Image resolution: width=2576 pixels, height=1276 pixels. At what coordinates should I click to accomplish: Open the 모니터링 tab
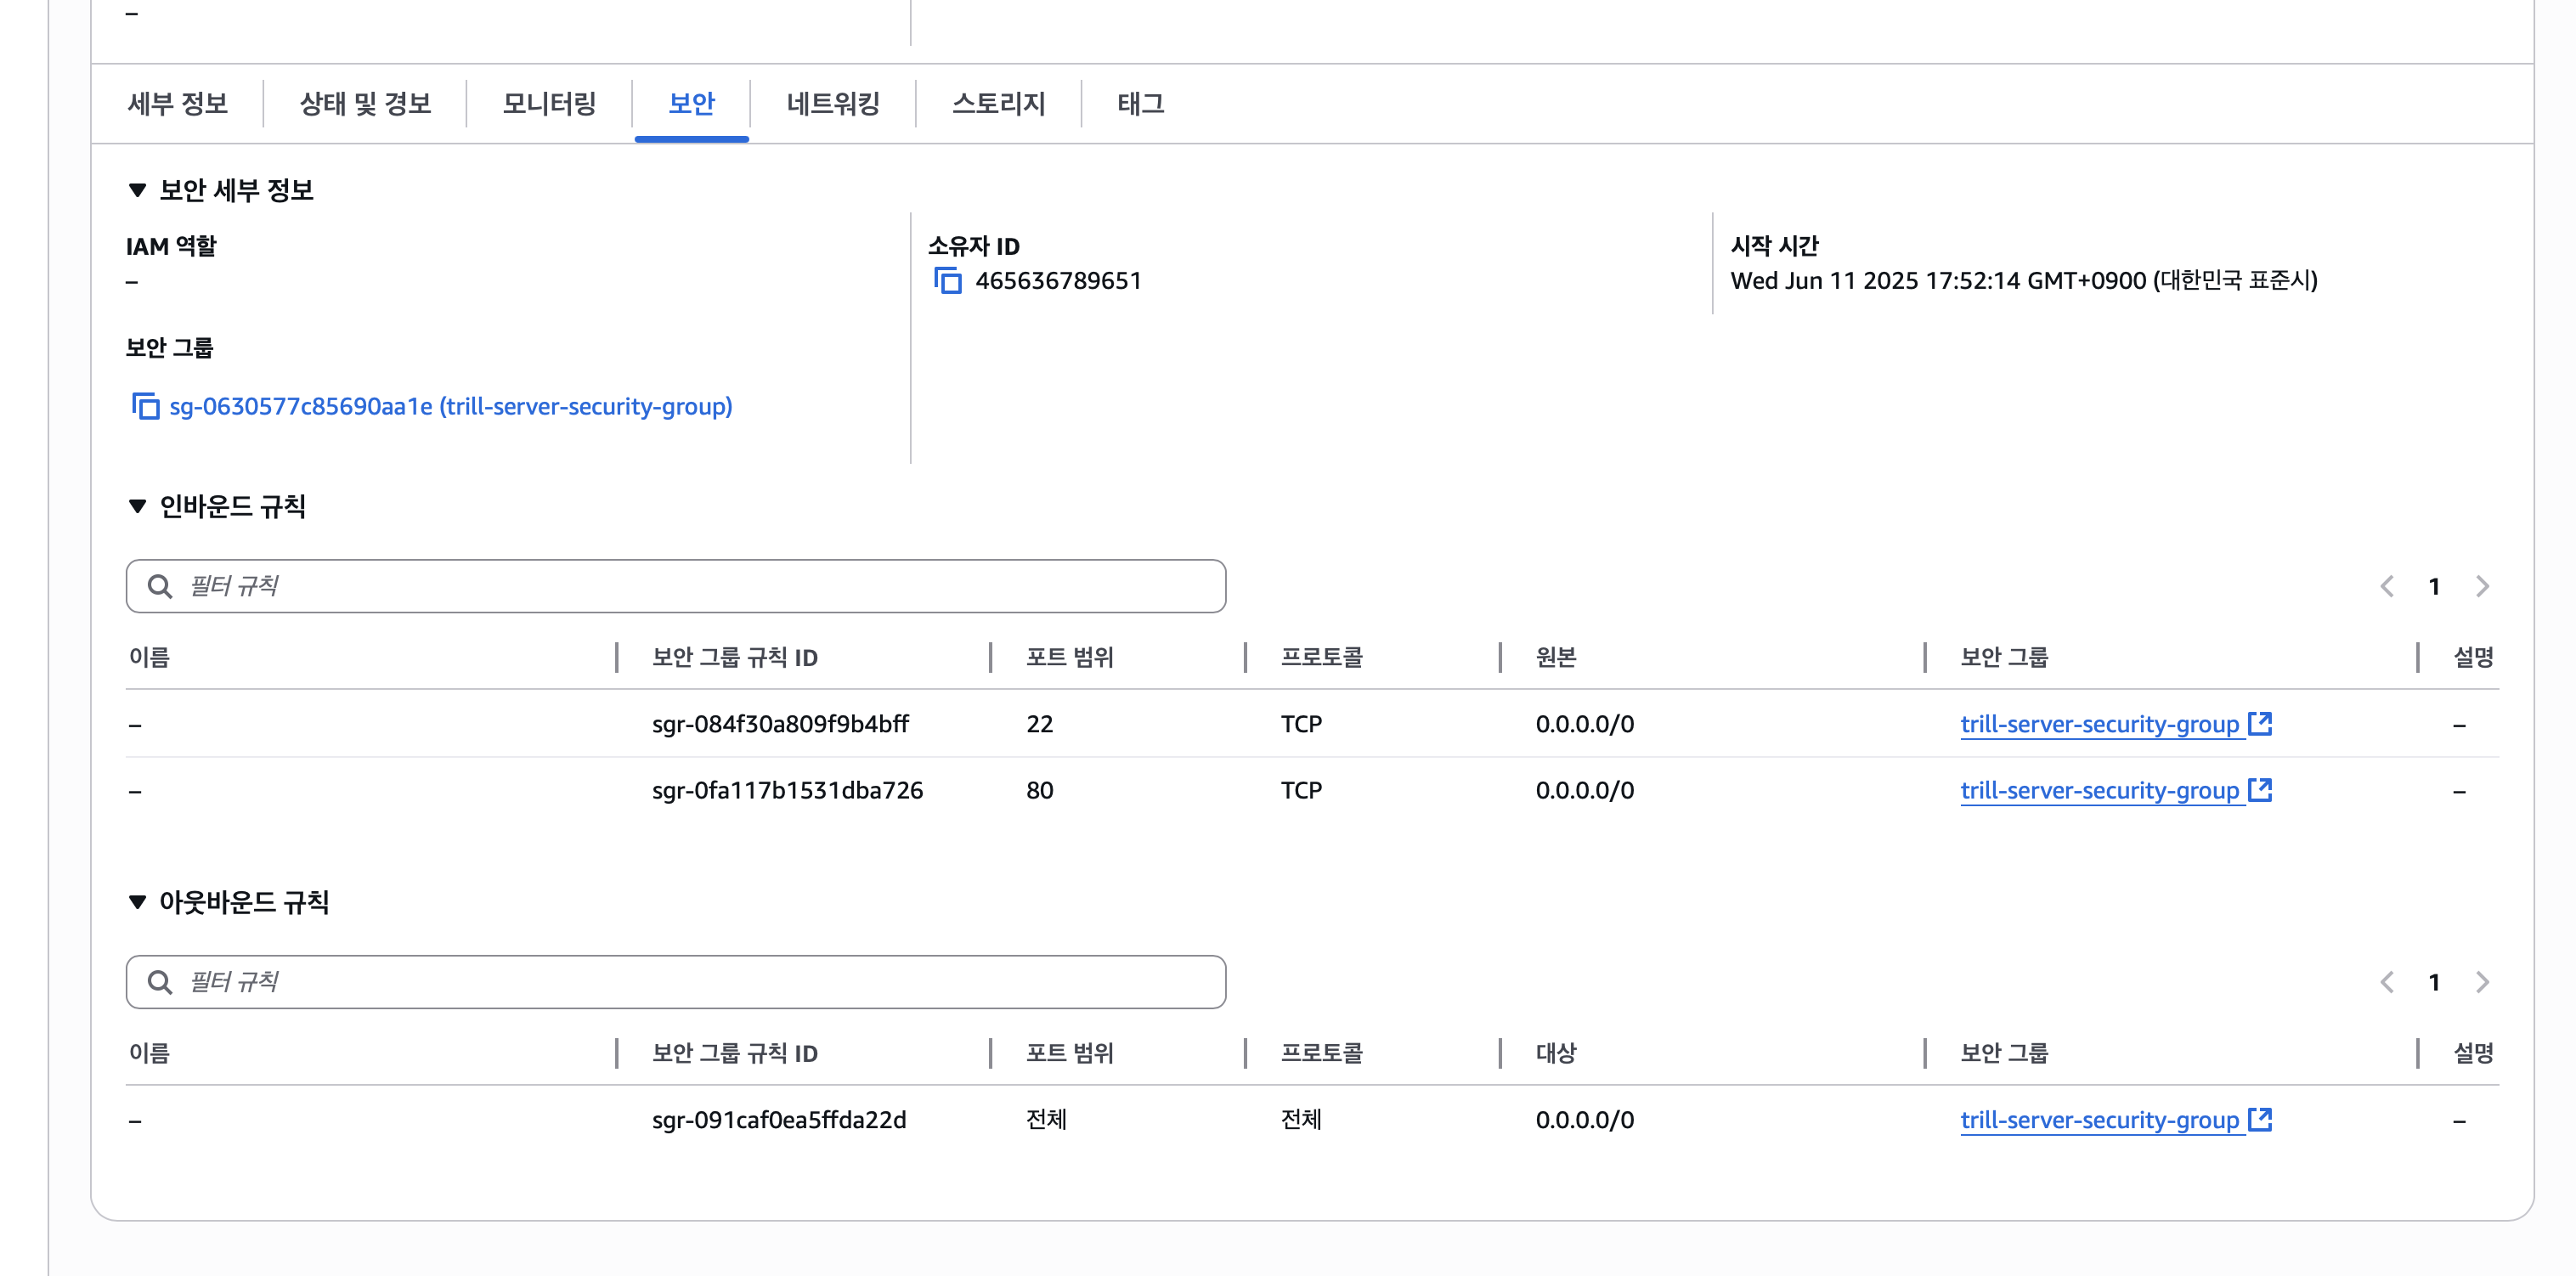(548, 103)
